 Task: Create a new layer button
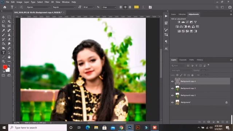pyautogui.click(x=222, y=122)
